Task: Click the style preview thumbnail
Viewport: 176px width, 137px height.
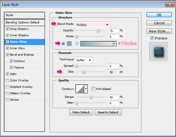Action: click(159, 52)
